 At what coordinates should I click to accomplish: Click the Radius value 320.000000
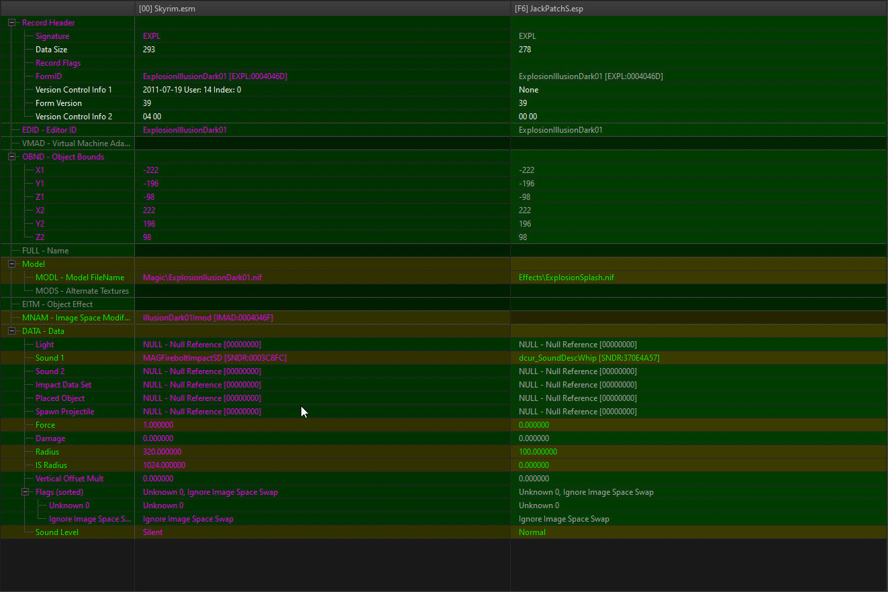click(x=162, y=452)
